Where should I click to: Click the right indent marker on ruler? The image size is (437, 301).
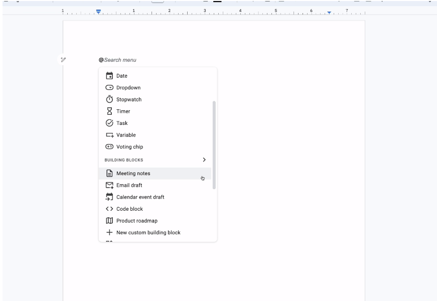pos(329,13)
